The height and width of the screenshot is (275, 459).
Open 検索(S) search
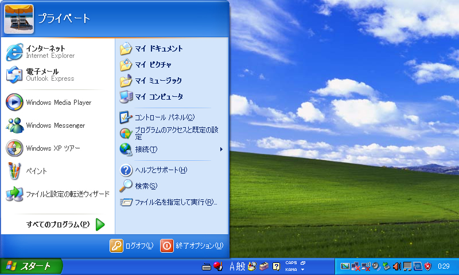click(x=172, y=186)
